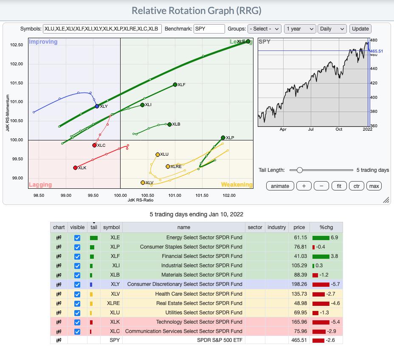Open the chart icon for XLV row
394x347 pixels.
coord(59,294)
